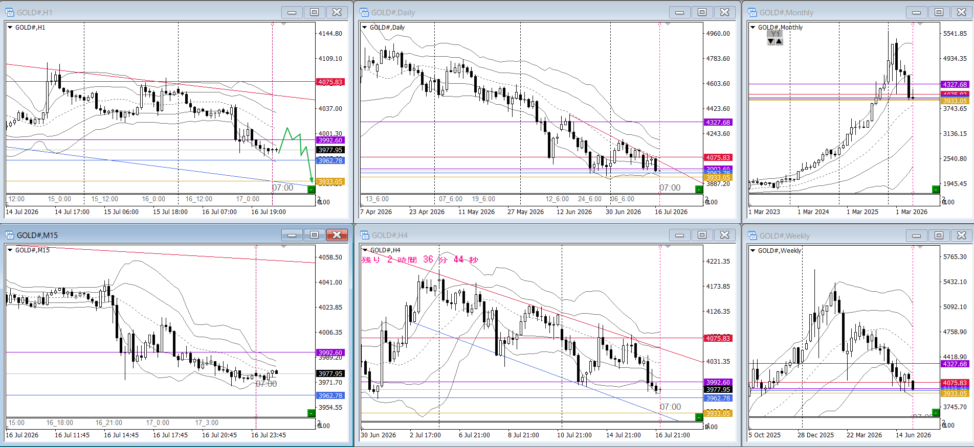Click the GOLD#,H4 window title icon
The height and width of the screenshot is (447, 974).
(x=365, y=235)
